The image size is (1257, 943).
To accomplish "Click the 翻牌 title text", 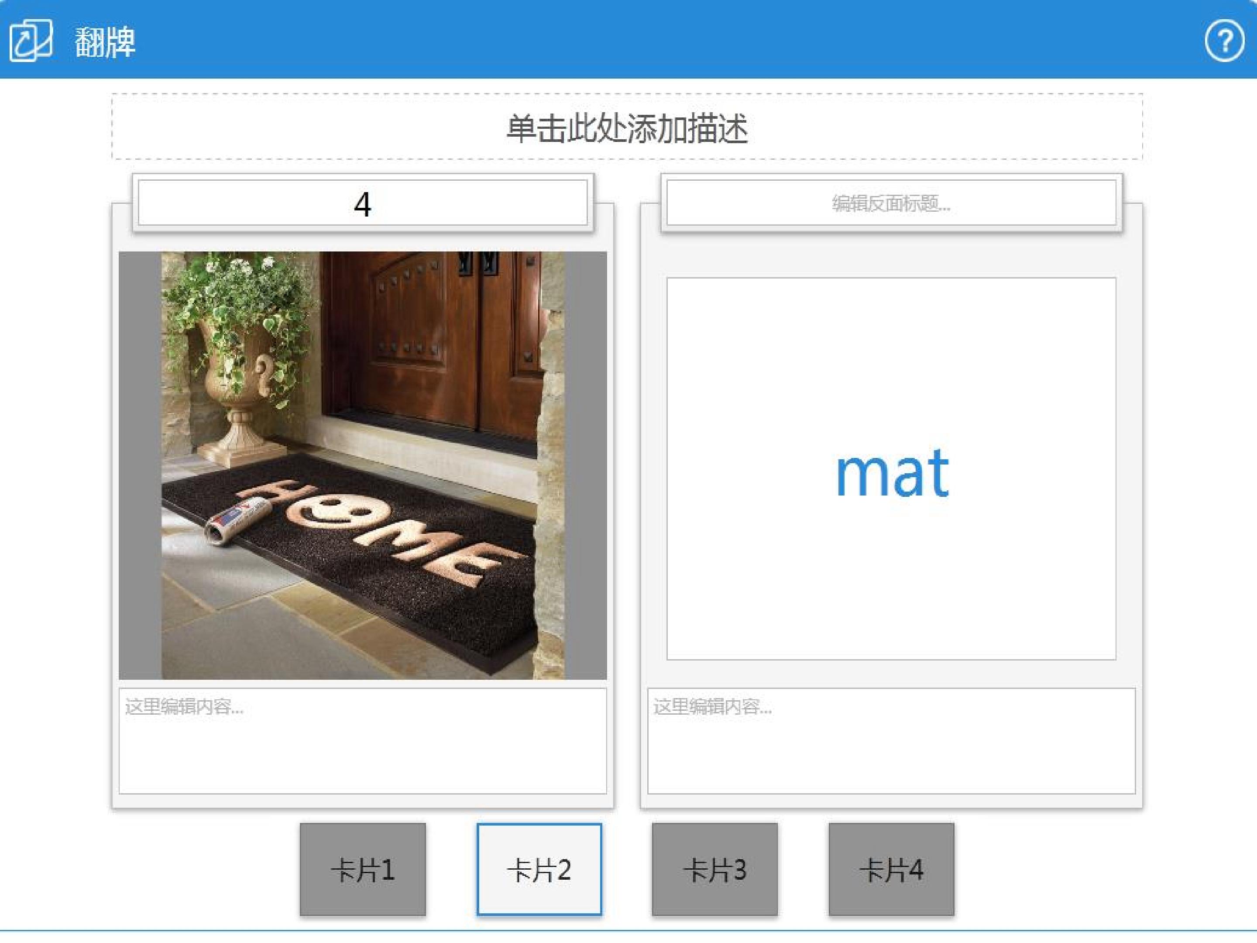I will pos(105,41).
